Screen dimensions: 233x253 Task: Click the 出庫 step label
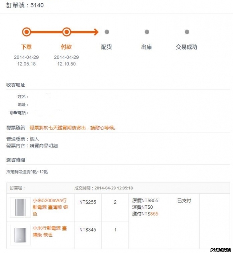pos(146,47)
